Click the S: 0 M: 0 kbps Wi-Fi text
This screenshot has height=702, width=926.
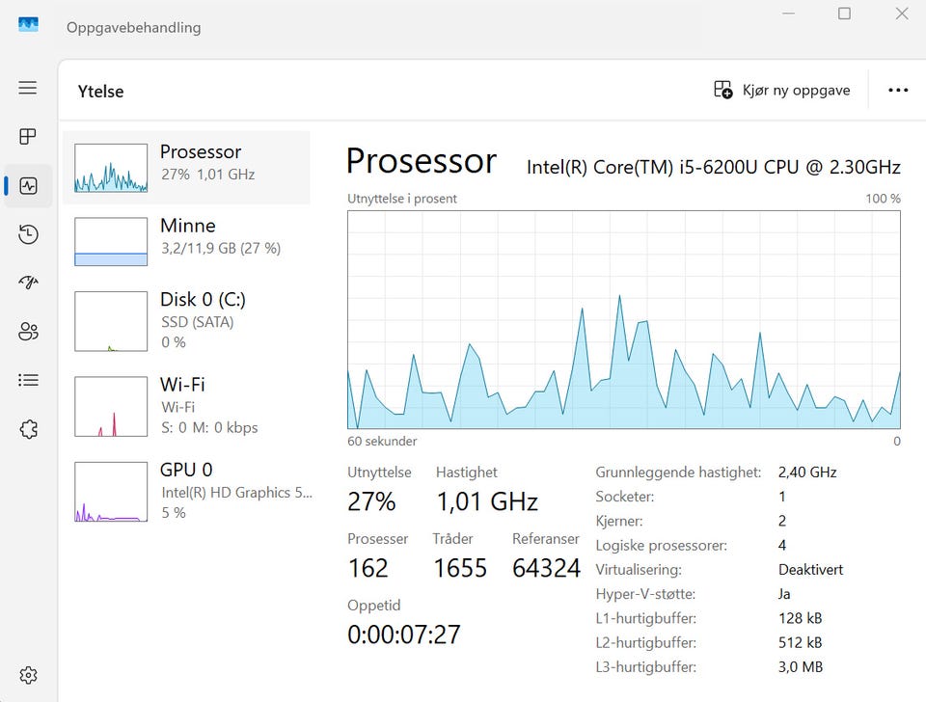click(x=209, y=427)
